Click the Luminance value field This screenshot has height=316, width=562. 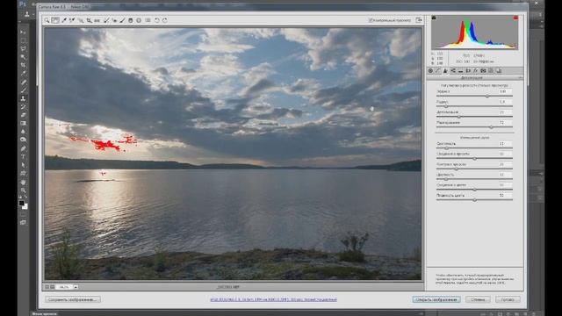506,144
